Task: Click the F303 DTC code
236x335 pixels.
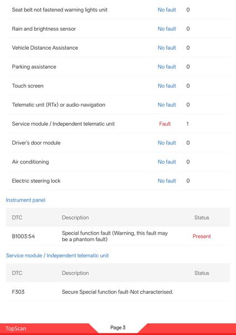Action: click(x=18, y=292)
